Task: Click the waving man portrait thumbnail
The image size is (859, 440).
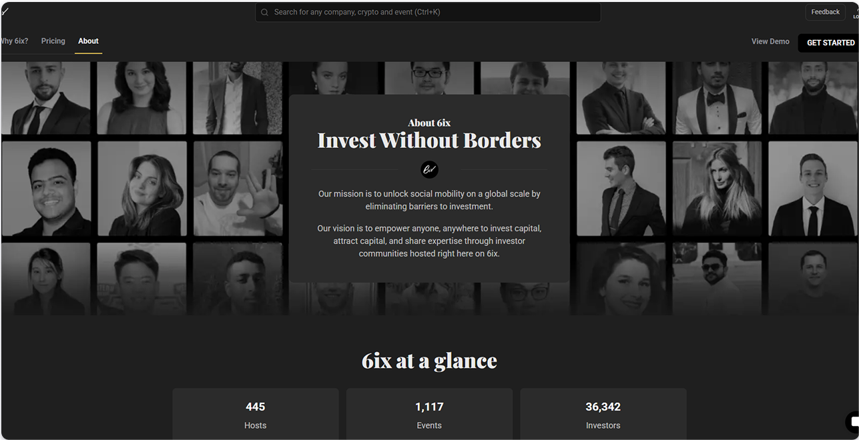Action: point(238,189)
